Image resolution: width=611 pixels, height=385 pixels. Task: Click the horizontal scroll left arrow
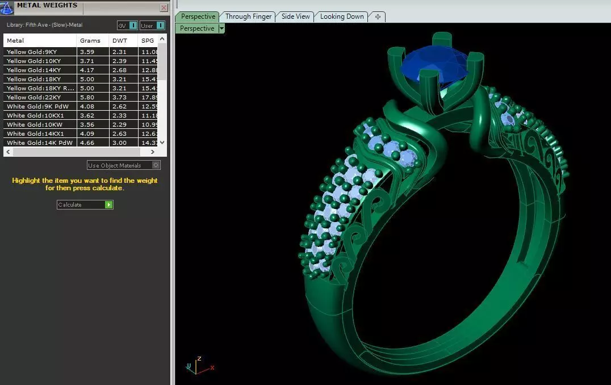point(8,152)
